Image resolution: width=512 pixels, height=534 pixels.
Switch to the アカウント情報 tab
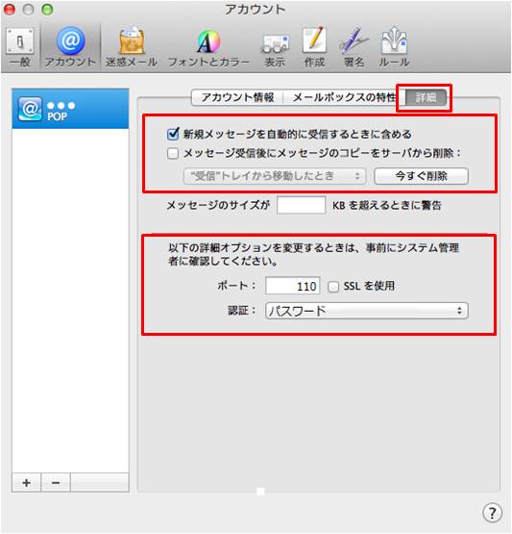pos(237,98)
